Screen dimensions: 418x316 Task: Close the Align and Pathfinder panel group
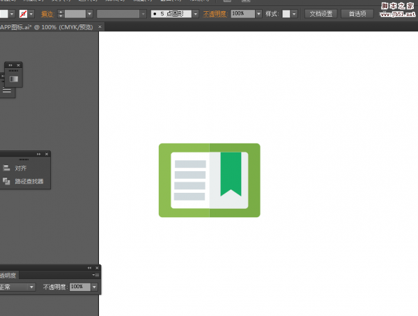tap(47, 154)
